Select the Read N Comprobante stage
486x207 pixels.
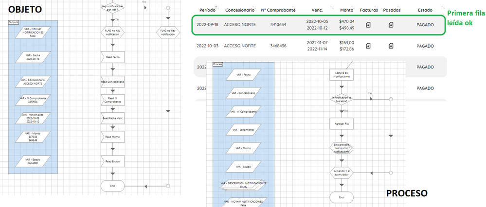(x=112, y=100)
